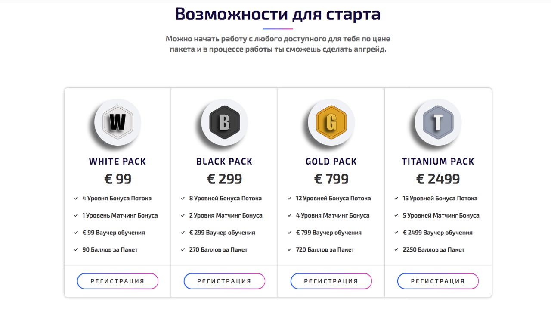Click checkmark beside € 799 Ваучер обучения
The width and height of the screenshot is (551, 317).
[290, 233]
